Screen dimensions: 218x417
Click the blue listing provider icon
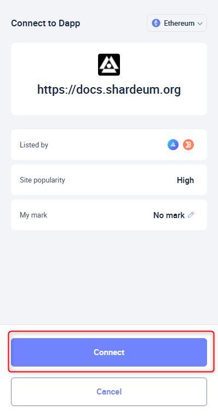coord(173,145)
